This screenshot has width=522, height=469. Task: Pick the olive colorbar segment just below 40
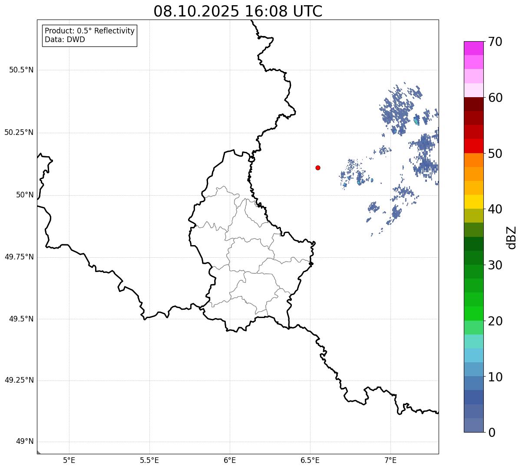[x=473, y=216]
